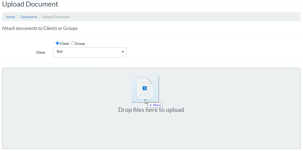Click the arrow icon in the Move tooltip

pos(150,105)
